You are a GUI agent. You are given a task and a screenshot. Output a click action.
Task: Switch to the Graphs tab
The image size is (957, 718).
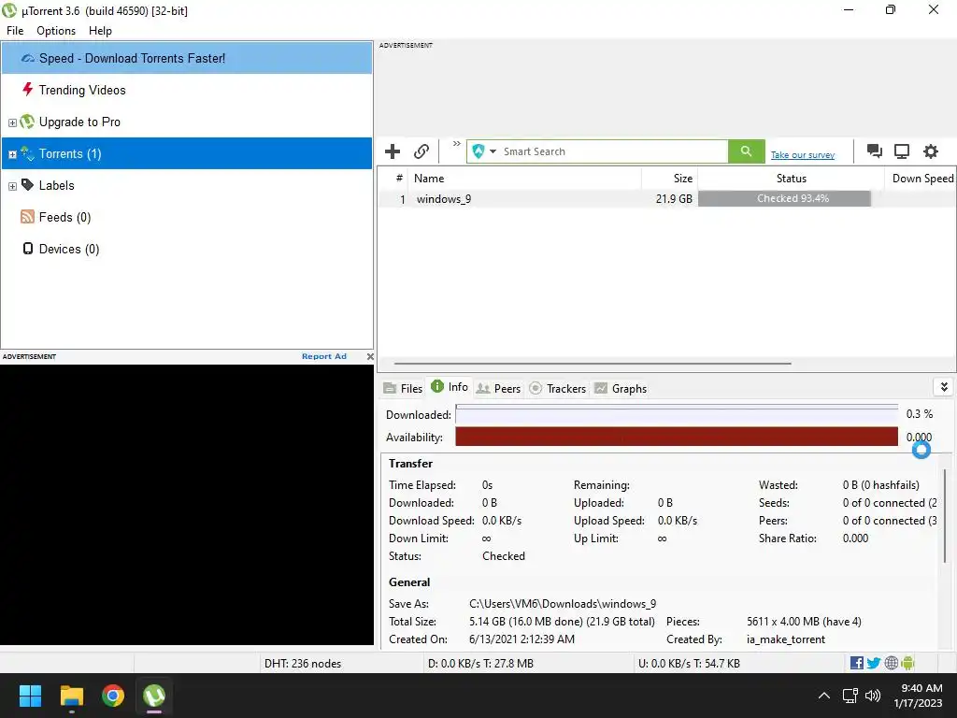621,388
